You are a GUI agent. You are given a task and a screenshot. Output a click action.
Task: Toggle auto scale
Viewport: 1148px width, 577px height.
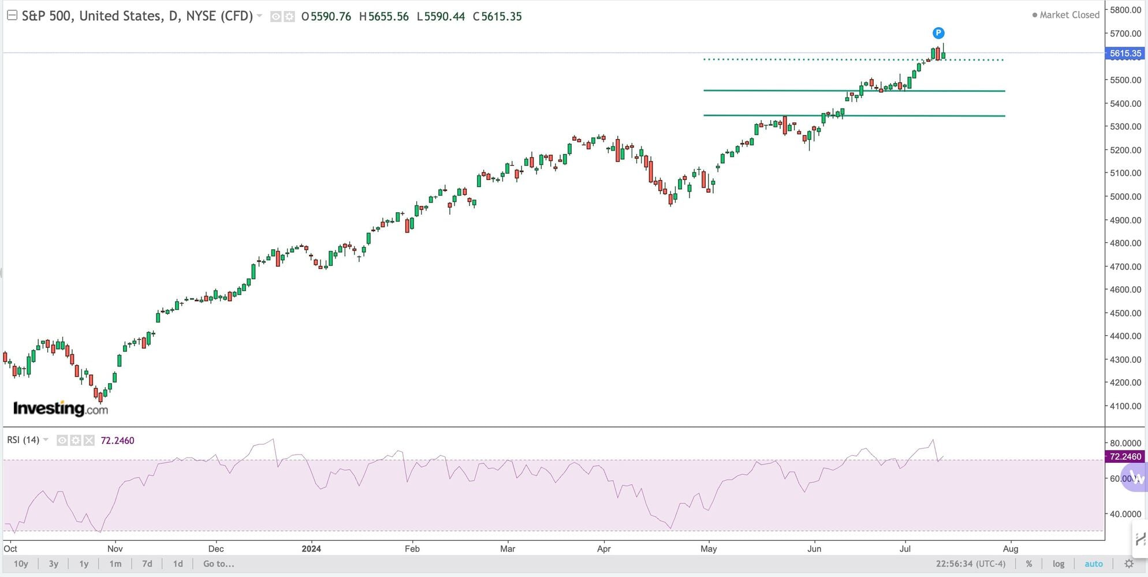[x=1094, y=564]
